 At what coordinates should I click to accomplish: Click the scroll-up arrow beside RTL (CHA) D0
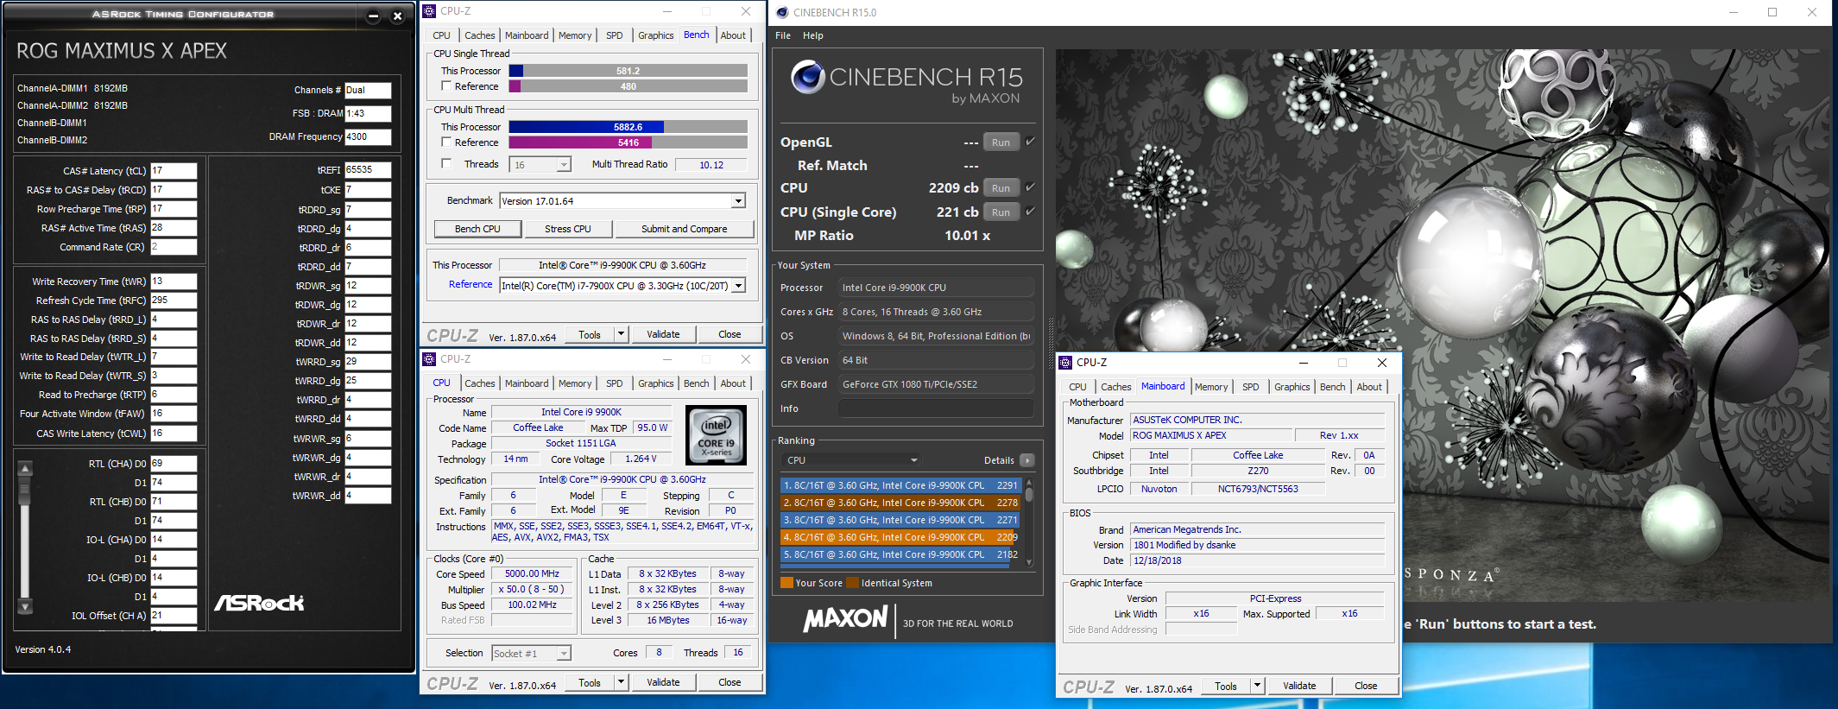(x=25, y=468)
